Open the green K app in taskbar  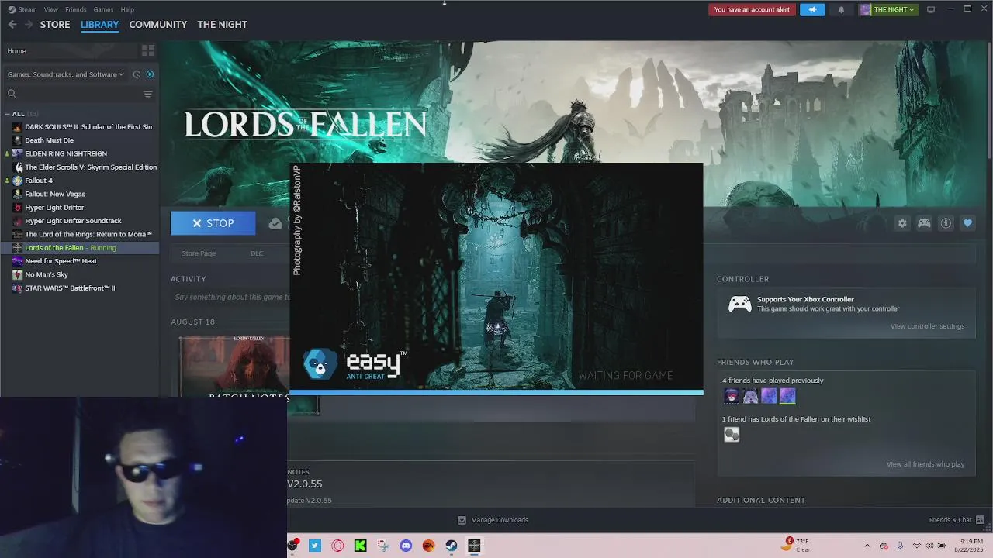click(x=360, y=546)
